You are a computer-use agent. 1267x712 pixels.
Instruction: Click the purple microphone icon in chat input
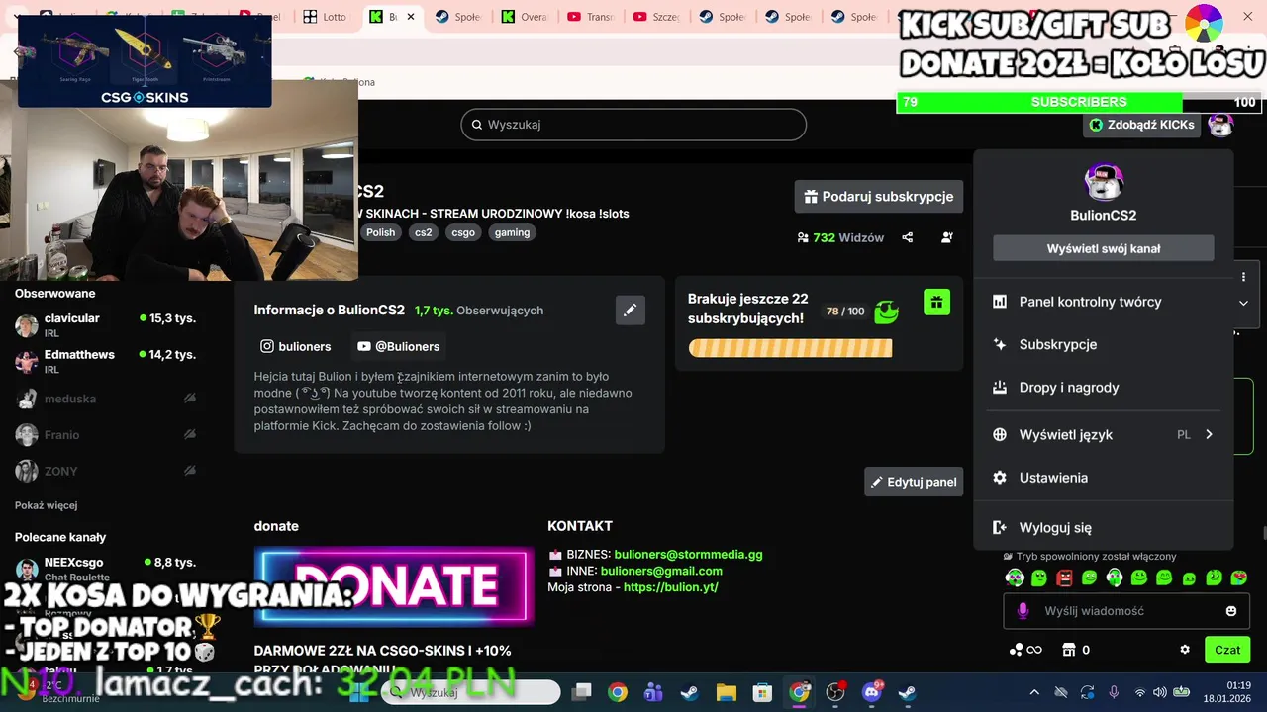pyautogui.click(x=1023, y=611)
